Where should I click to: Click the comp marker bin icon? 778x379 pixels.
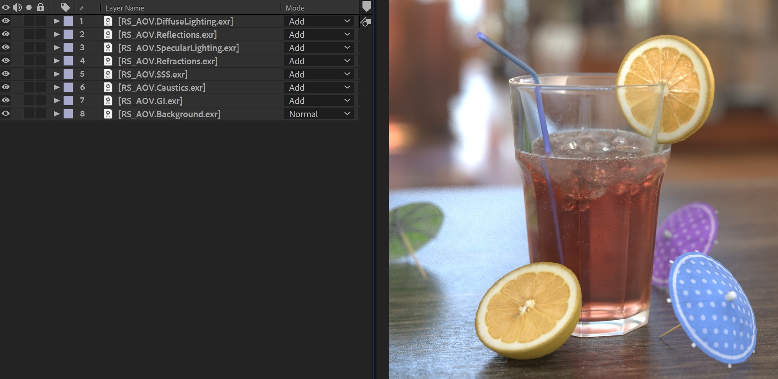pyautogui.click(x=367, y=6)
